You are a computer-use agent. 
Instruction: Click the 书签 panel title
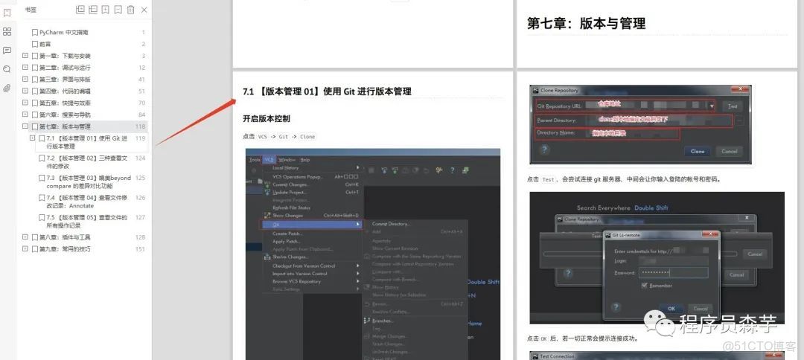click(31, 10)
